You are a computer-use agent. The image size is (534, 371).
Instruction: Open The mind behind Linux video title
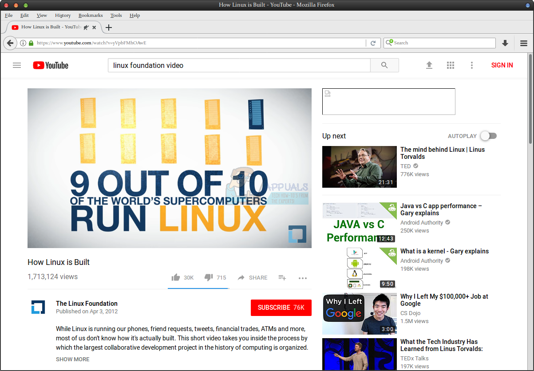point(443,153)
